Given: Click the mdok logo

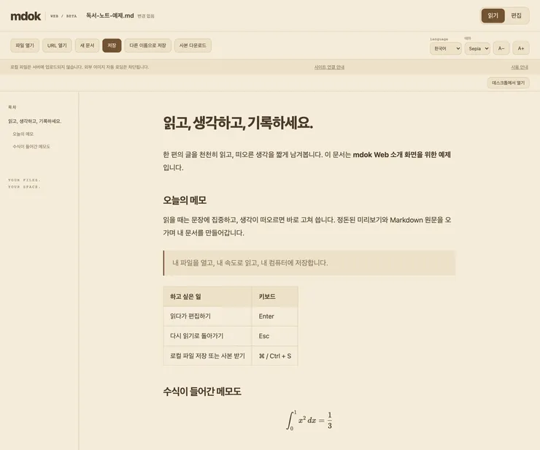Looking at the screenshot, I should click(26, 16).
